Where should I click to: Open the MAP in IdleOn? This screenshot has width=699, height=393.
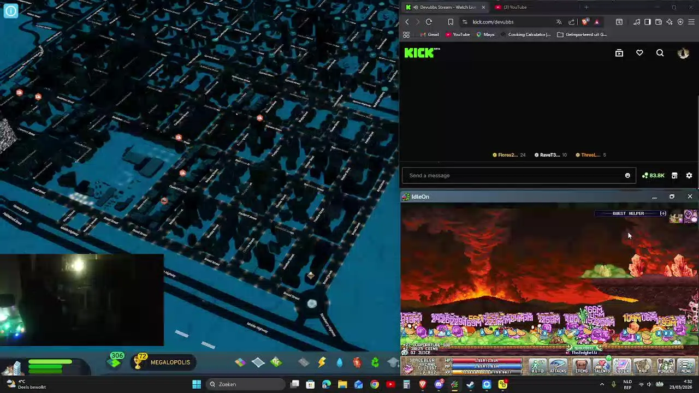pos(643,366)
